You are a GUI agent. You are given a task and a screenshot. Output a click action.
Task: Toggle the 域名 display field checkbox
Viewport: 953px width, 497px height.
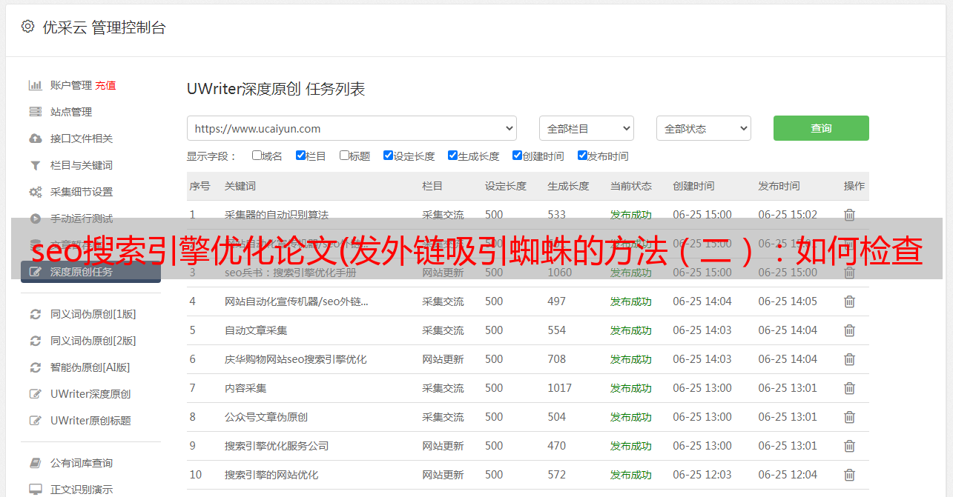pyautogui.click(x=257, y=156)
